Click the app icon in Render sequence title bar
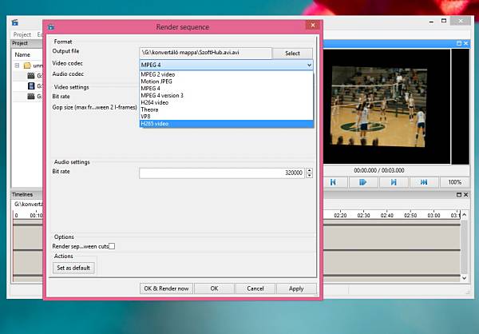Image resolution: width=479 pixels, height=334 pixels. pyautogui.click(x=51, y=27)
